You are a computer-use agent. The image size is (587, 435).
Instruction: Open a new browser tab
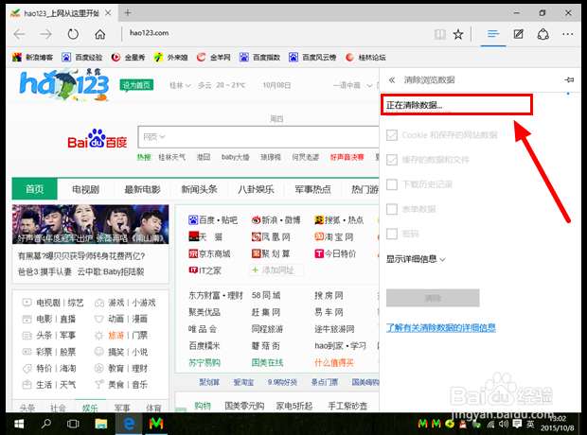point(128,13)
